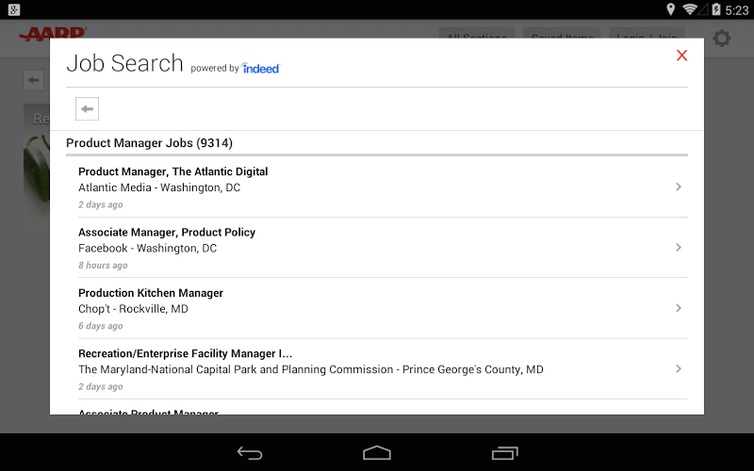
Task: Open the partially visible Associate Product Manager job
Action: [148, 411]
